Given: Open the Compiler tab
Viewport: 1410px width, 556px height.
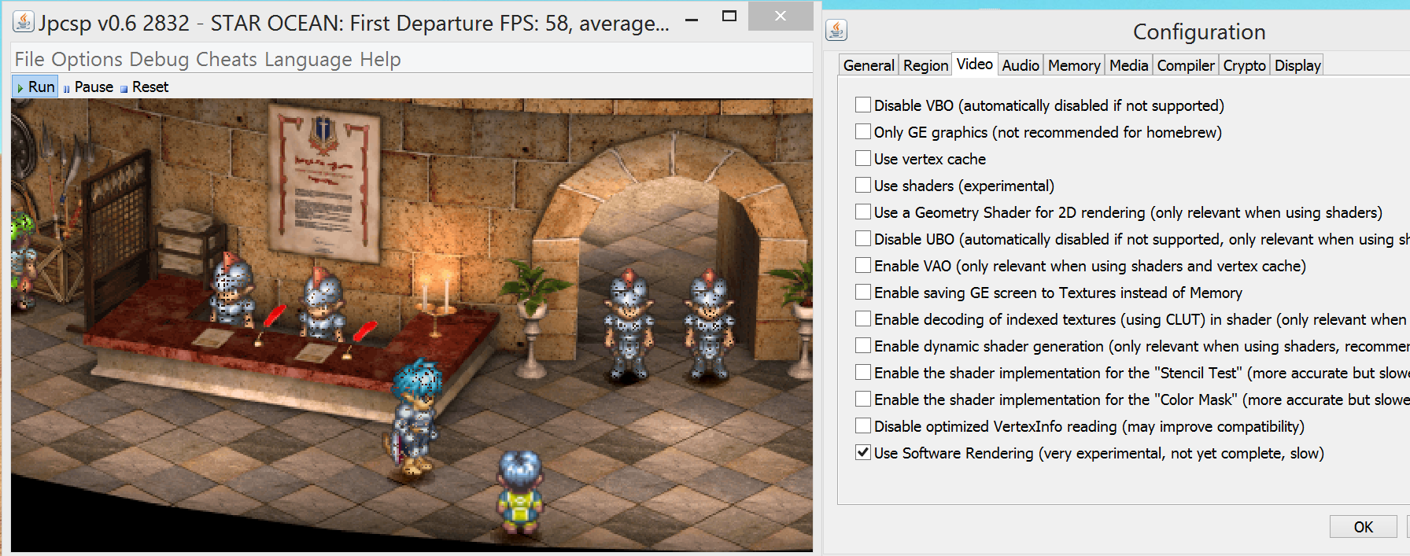Looking at the screenshot, I should [x=1186, y=65].
